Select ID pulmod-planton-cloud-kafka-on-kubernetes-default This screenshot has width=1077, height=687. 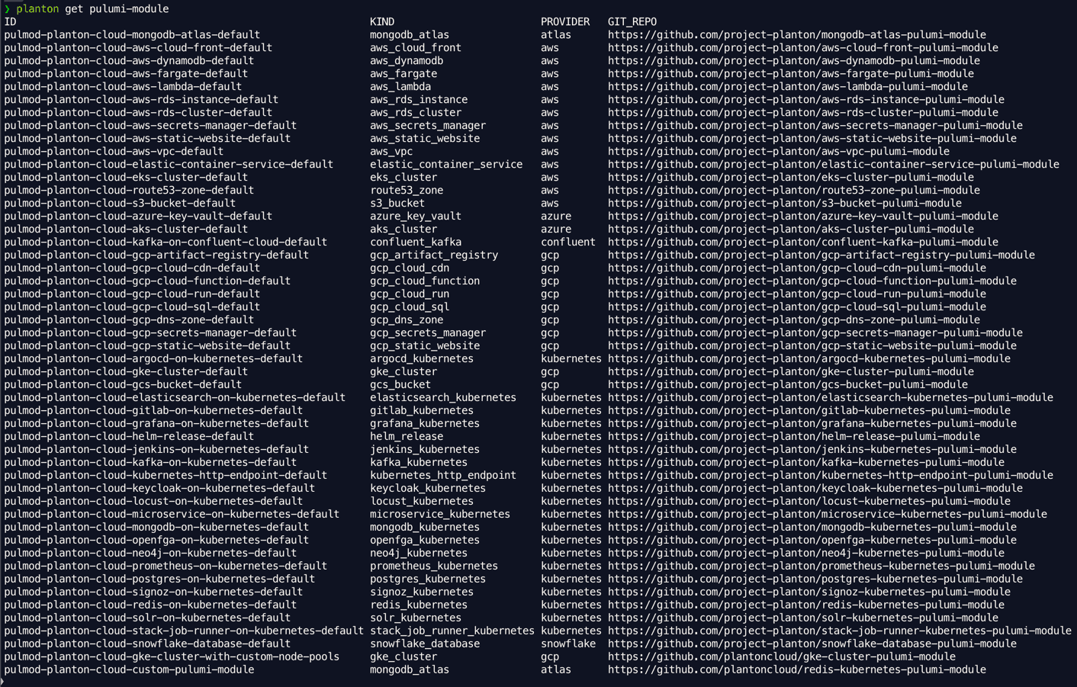coord(150,462)
